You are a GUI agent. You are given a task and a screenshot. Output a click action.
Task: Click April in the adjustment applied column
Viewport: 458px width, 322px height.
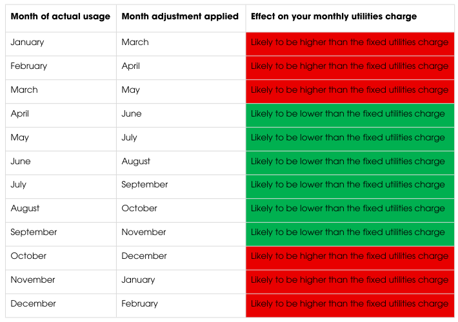[x=130, y=66]
